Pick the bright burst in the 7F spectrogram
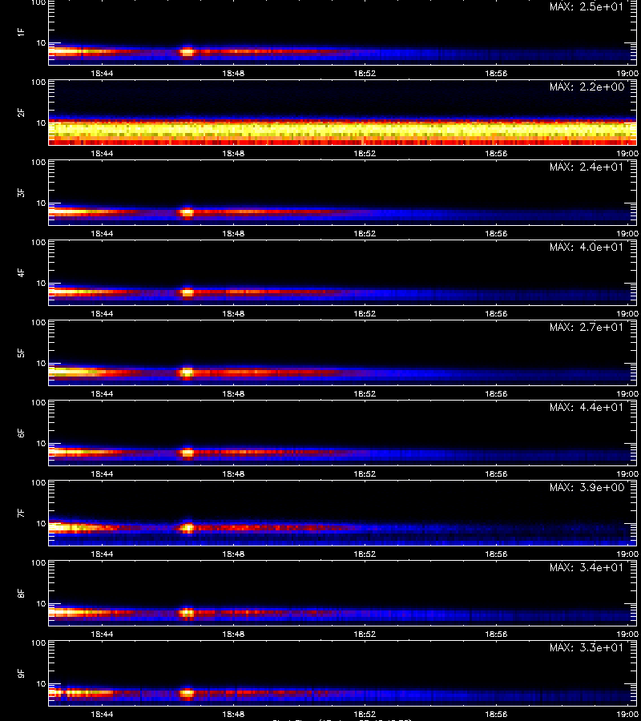Screen dimensions: 641x721 [187, 529]
